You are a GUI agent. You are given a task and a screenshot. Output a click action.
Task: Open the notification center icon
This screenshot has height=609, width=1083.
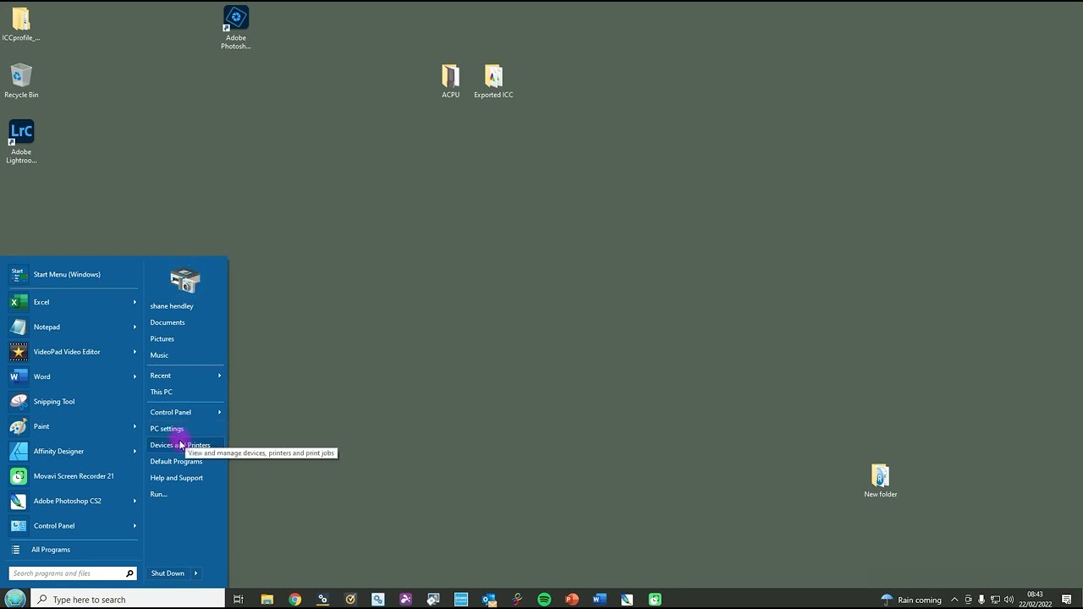coord(1067,600)
